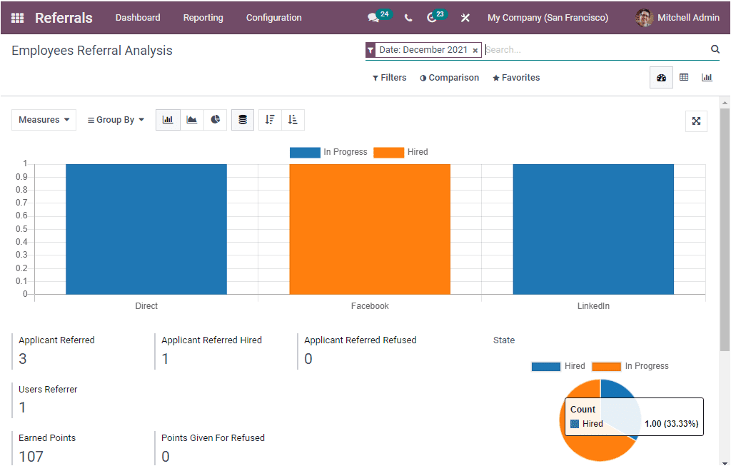731x466 pixels.
Task: Remove the December 2021 date filter
Action: (x=475, y=50)
